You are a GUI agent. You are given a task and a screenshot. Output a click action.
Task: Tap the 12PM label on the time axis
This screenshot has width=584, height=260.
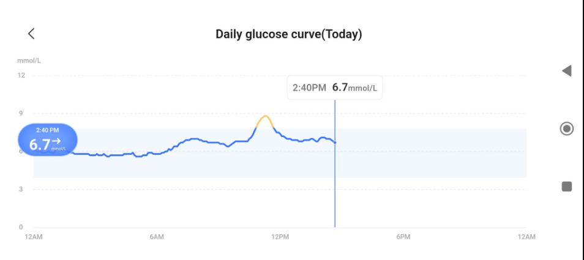280,237
